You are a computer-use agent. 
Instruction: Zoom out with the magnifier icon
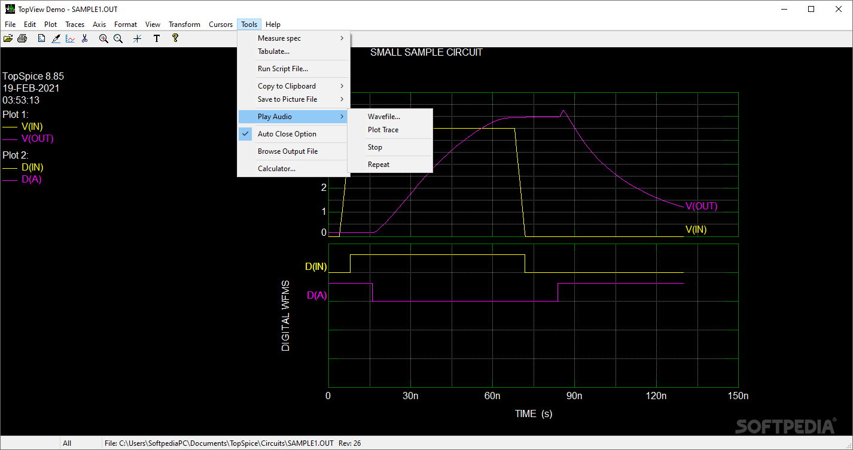coord(118,38)
